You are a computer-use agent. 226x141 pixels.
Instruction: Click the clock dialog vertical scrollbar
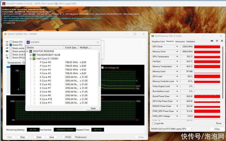coord(99,69)
